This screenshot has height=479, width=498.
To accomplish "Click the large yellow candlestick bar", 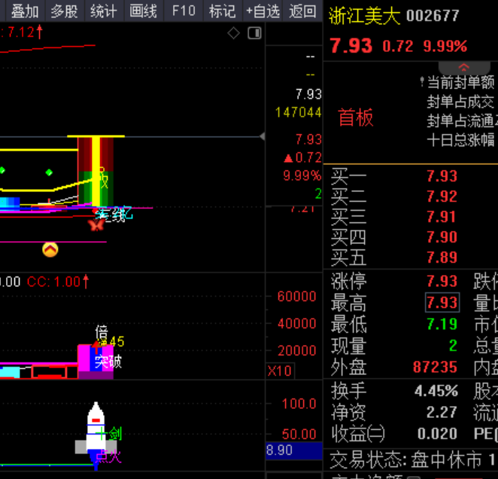I will (x=96, y=171).
